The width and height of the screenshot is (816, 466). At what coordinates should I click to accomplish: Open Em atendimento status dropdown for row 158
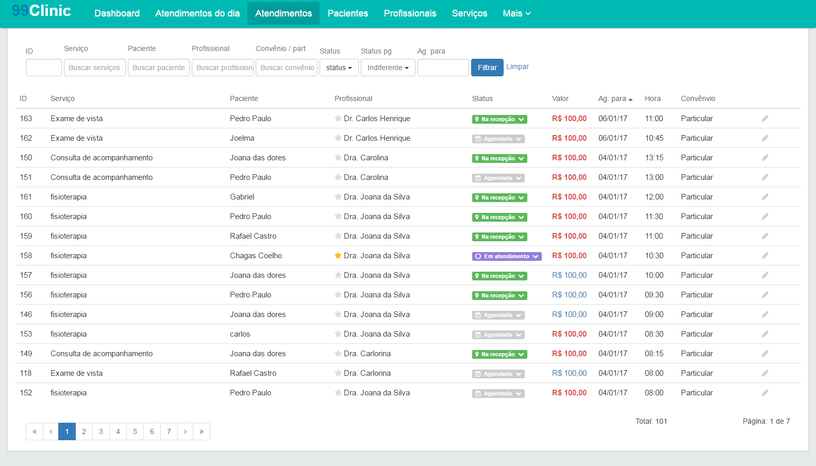(x=506, y=256)
